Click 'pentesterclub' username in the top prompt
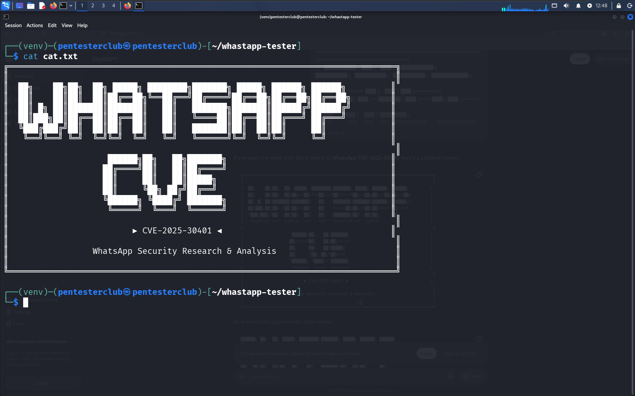The width and height of the screenshot is (635, 396). click(90, 46)
